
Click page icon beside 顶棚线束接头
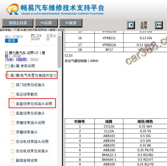click(13, 132)
